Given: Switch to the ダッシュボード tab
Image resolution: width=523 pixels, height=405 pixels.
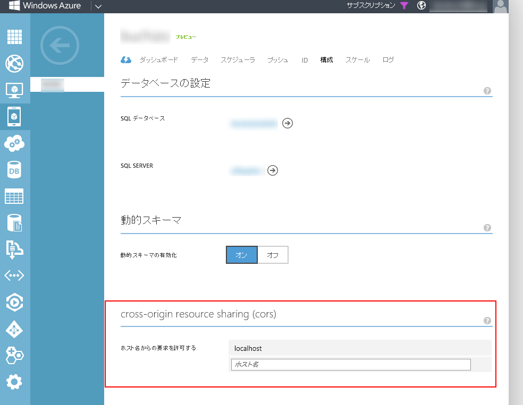Looking at the screenshot, I should [x=158, y=60].
